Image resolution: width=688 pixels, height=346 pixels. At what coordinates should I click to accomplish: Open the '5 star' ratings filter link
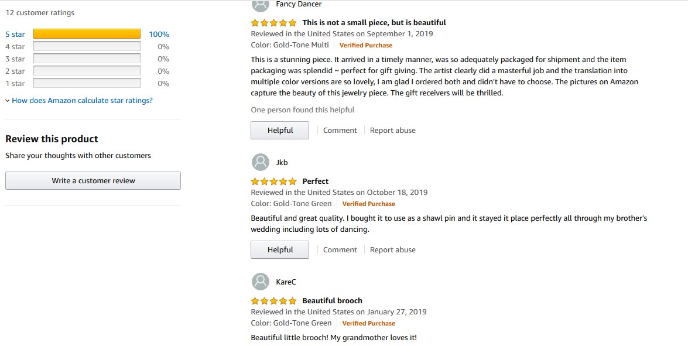15,35
